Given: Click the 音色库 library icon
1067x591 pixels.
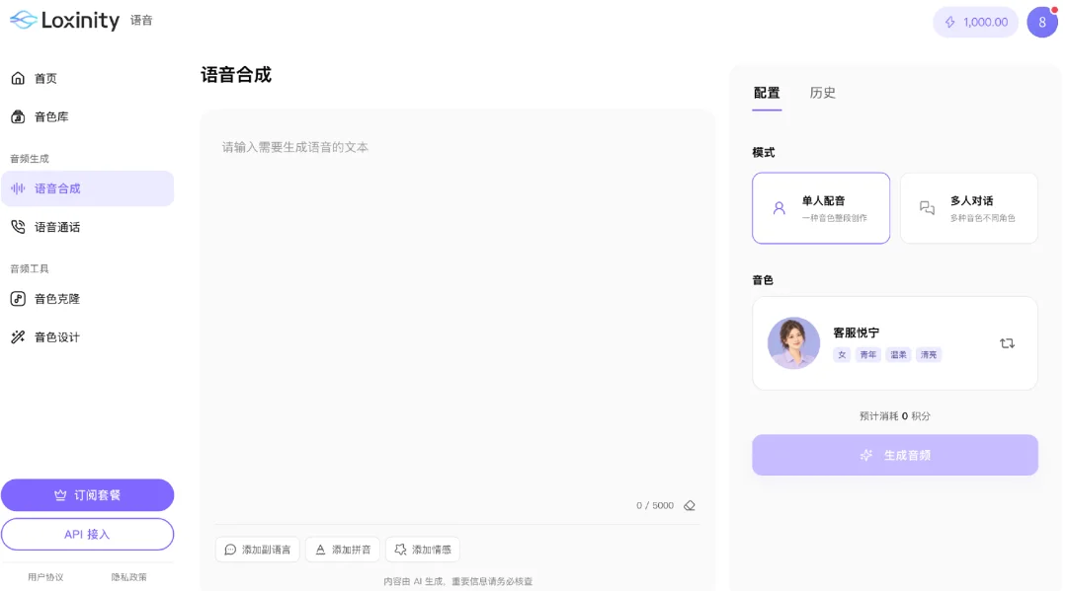Looking at the screenshot, I should (18, 116).
